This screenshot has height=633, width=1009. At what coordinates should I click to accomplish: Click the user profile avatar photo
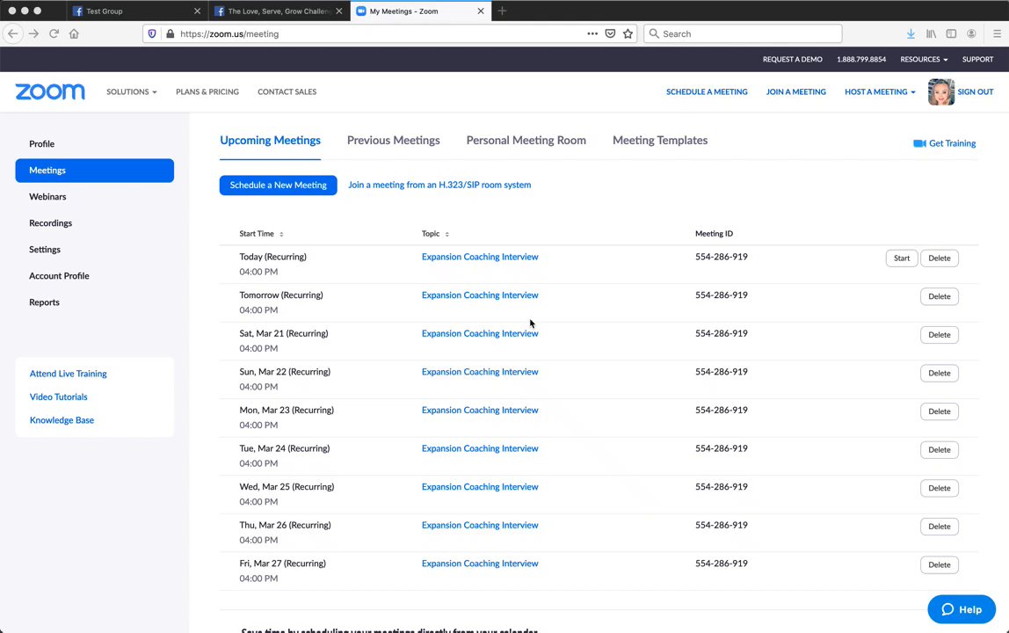[940, 92]
